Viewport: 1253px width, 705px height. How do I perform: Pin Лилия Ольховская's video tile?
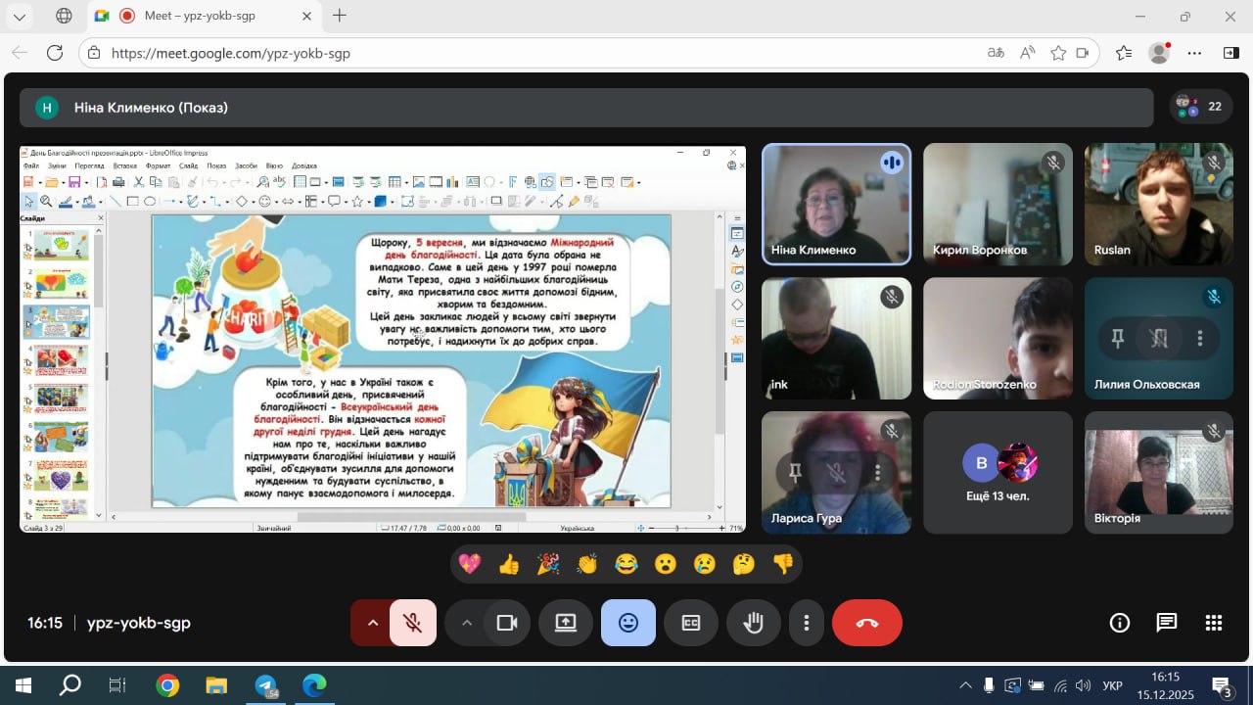coord(1117,339)
